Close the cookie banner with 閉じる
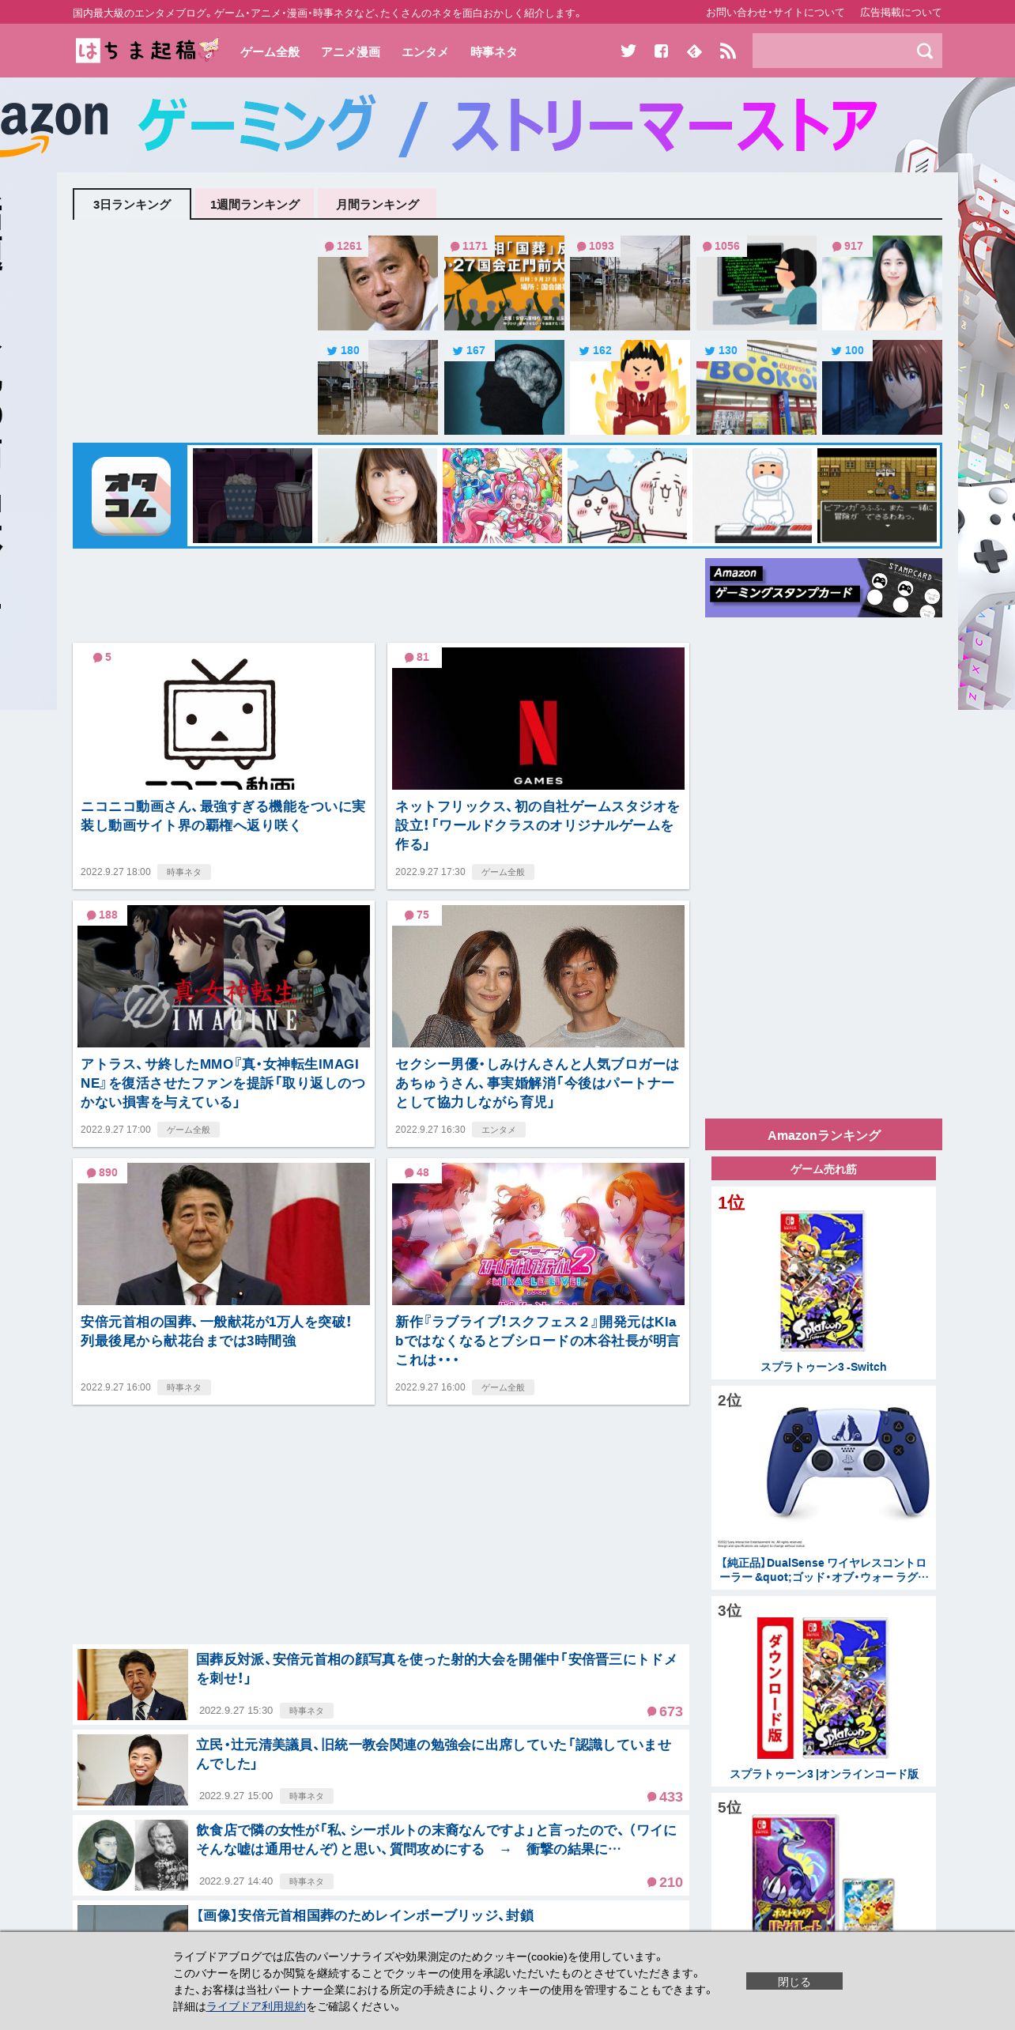Image resolution: width=1015 pixels, height=2030 pixels. [794, 1981]
